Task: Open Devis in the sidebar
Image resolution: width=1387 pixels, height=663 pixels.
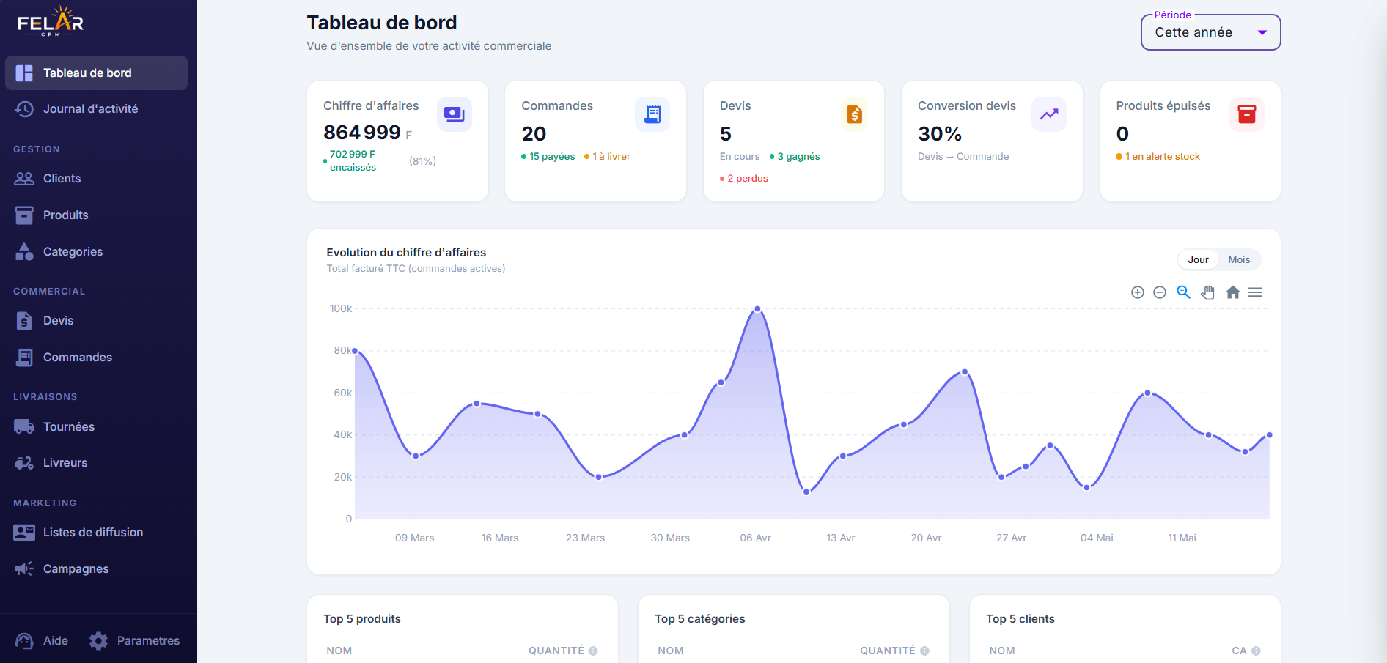Action: click(x=96, y=321)
